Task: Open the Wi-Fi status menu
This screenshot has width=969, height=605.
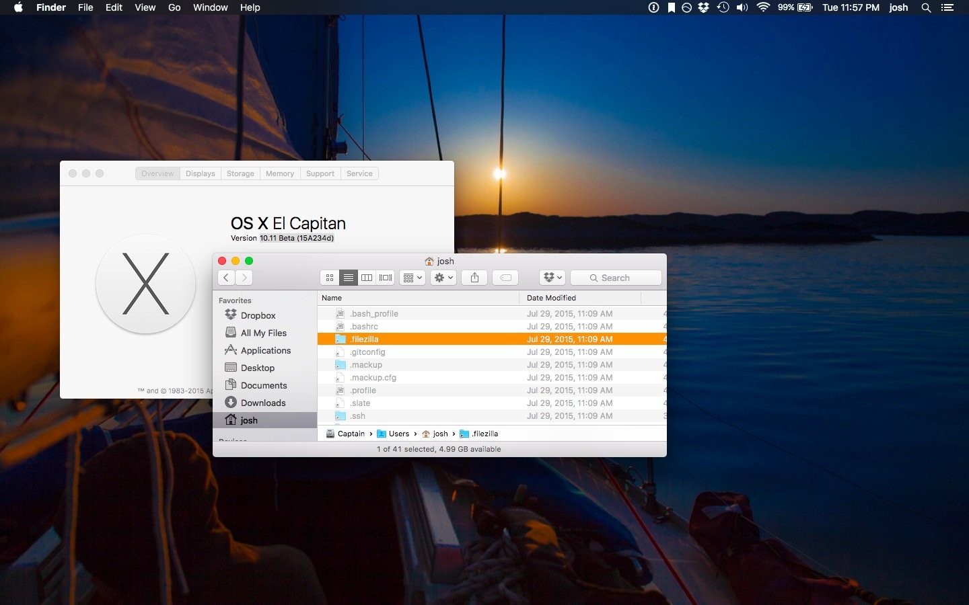Action: click(763, 7)
